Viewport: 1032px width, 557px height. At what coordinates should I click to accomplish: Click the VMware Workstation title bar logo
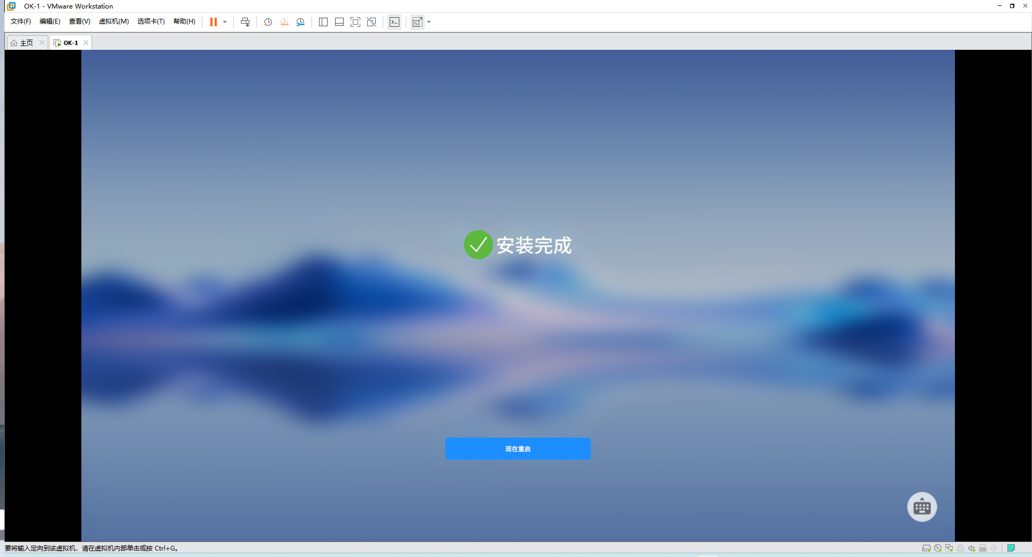(11, 6)
